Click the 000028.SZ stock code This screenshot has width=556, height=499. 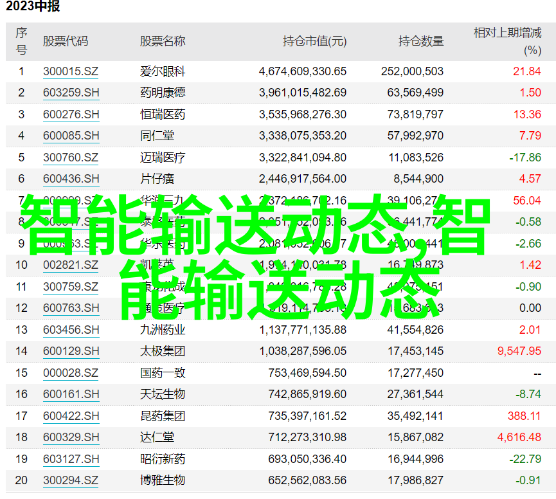(71, 373)
